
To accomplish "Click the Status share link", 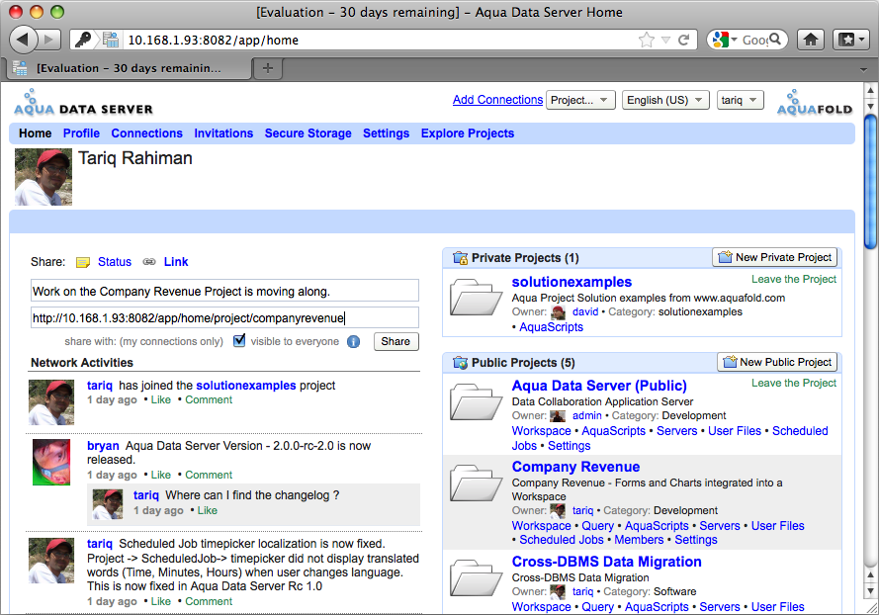I will pyautogui.click(x=115, y=262).
